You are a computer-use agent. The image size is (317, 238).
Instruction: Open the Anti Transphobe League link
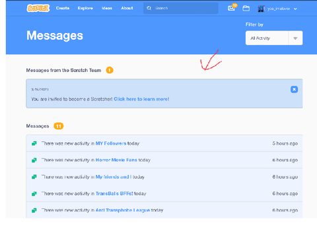(x=123, y=210)
